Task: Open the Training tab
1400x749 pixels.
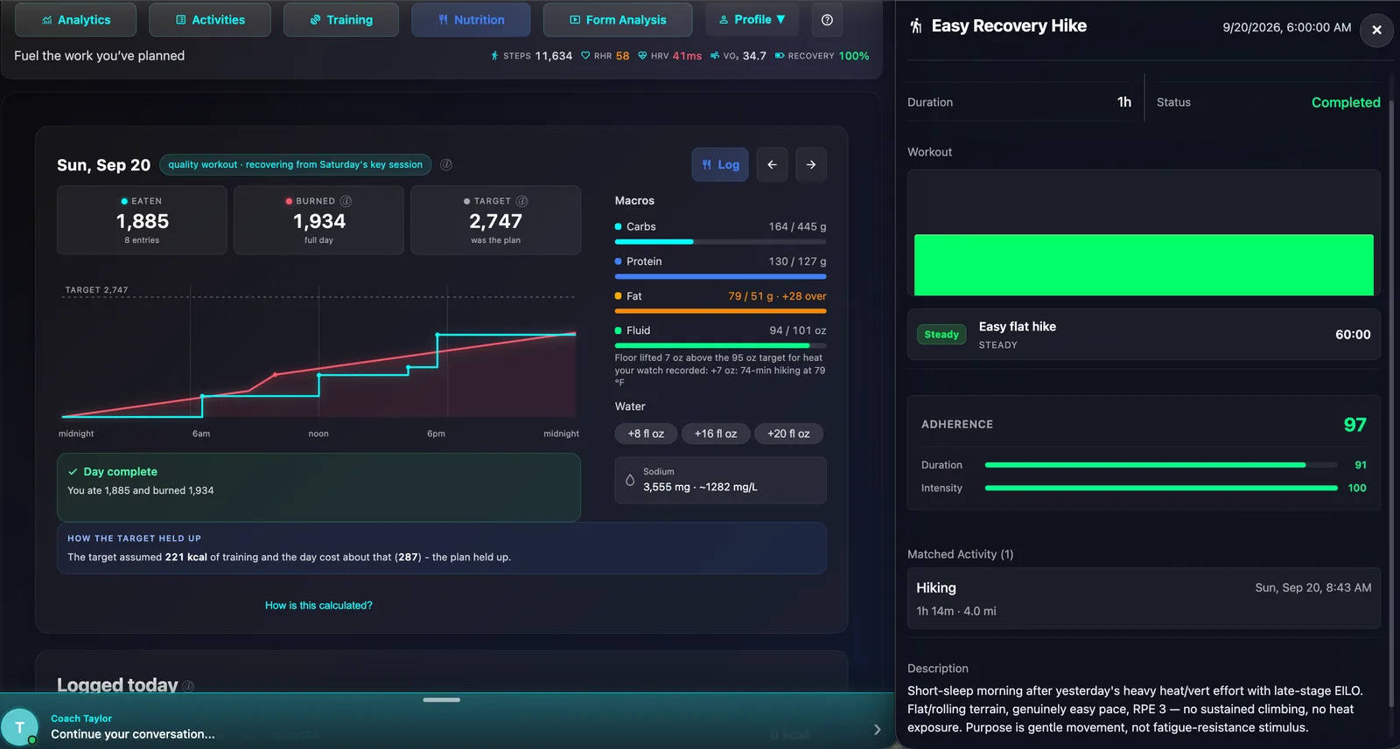Action: pos(341,19)
